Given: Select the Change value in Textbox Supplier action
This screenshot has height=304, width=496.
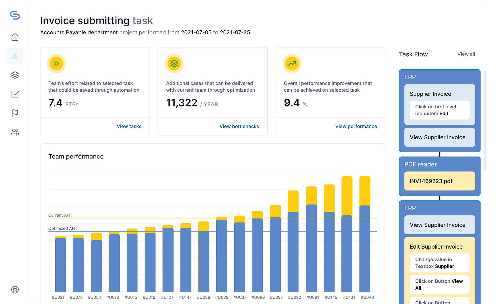Looking at the screenshot, I should [439, 263].
